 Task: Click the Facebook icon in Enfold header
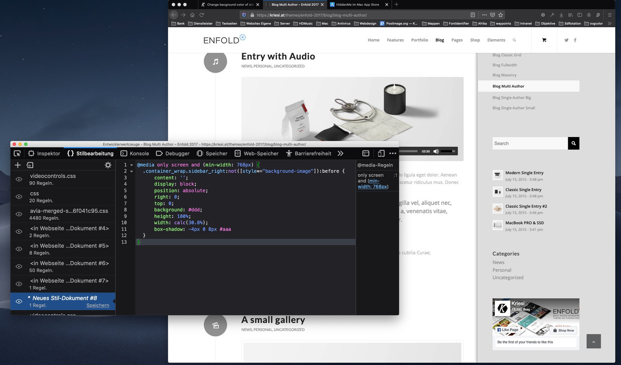click(575, 40)
